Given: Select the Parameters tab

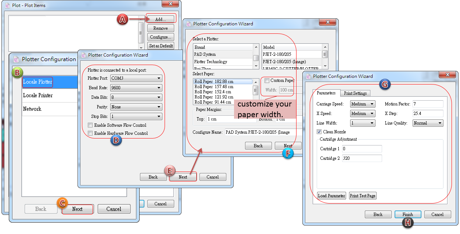Looking at the screenshot, I should 326,93.
